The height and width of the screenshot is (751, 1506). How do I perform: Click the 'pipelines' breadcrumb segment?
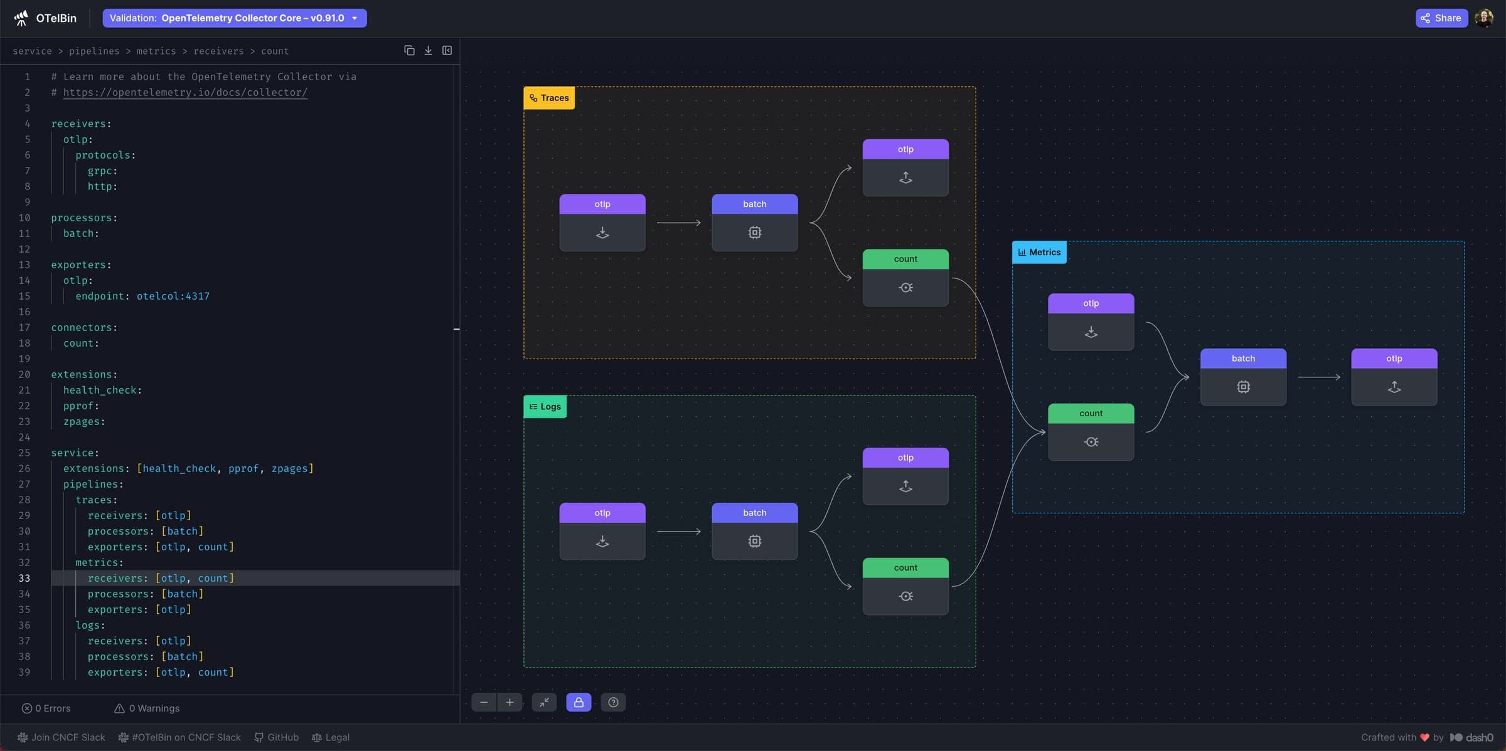click(x=94, y=51)
